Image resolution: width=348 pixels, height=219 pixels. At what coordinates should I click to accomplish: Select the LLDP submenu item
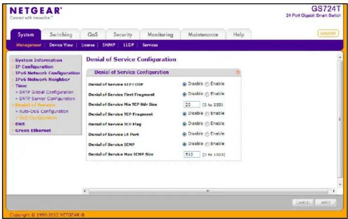pyautogui.click(x=129, y=45)
